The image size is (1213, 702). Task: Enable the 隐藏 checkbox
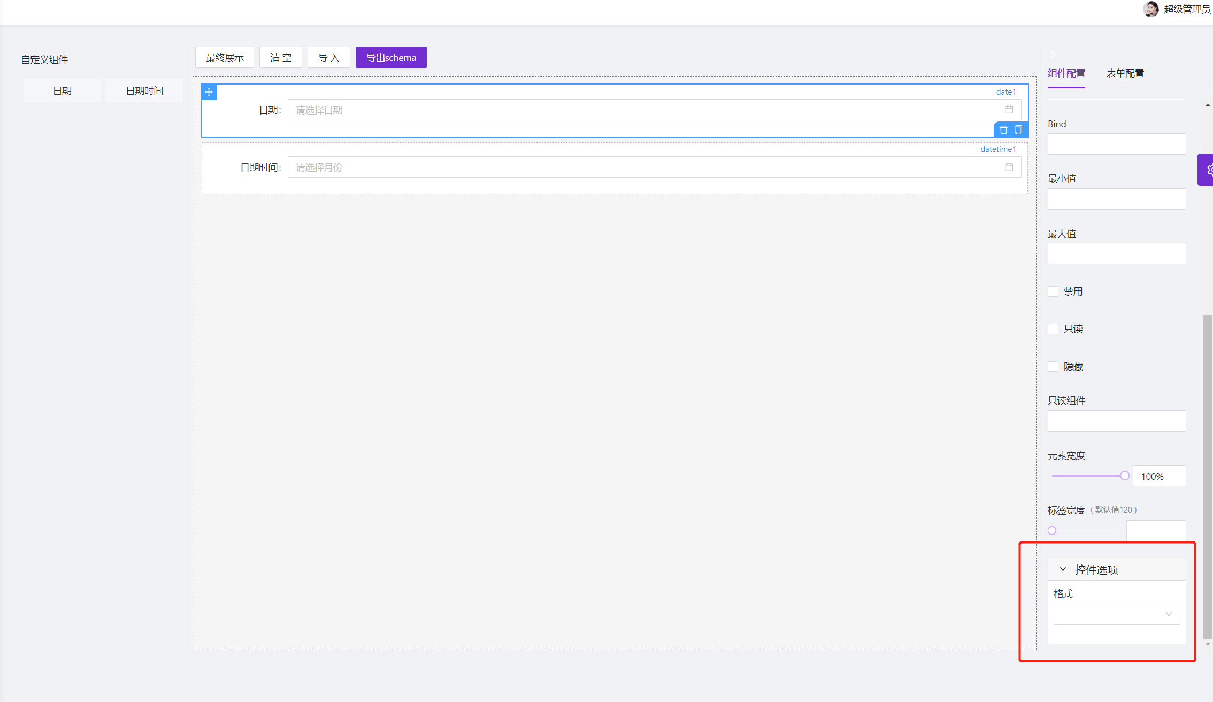1053,366
